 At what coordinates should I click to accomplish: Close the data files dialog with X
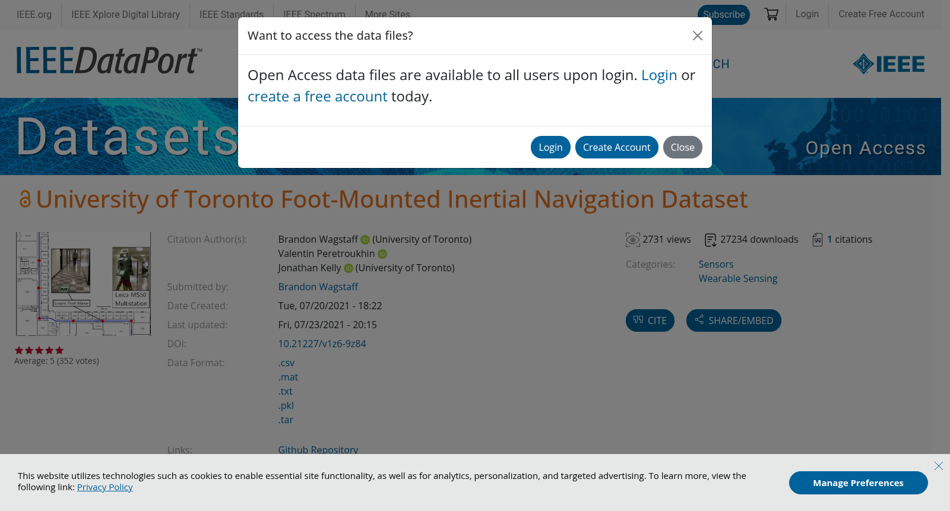pyautogui.click(x=698, y=36)
